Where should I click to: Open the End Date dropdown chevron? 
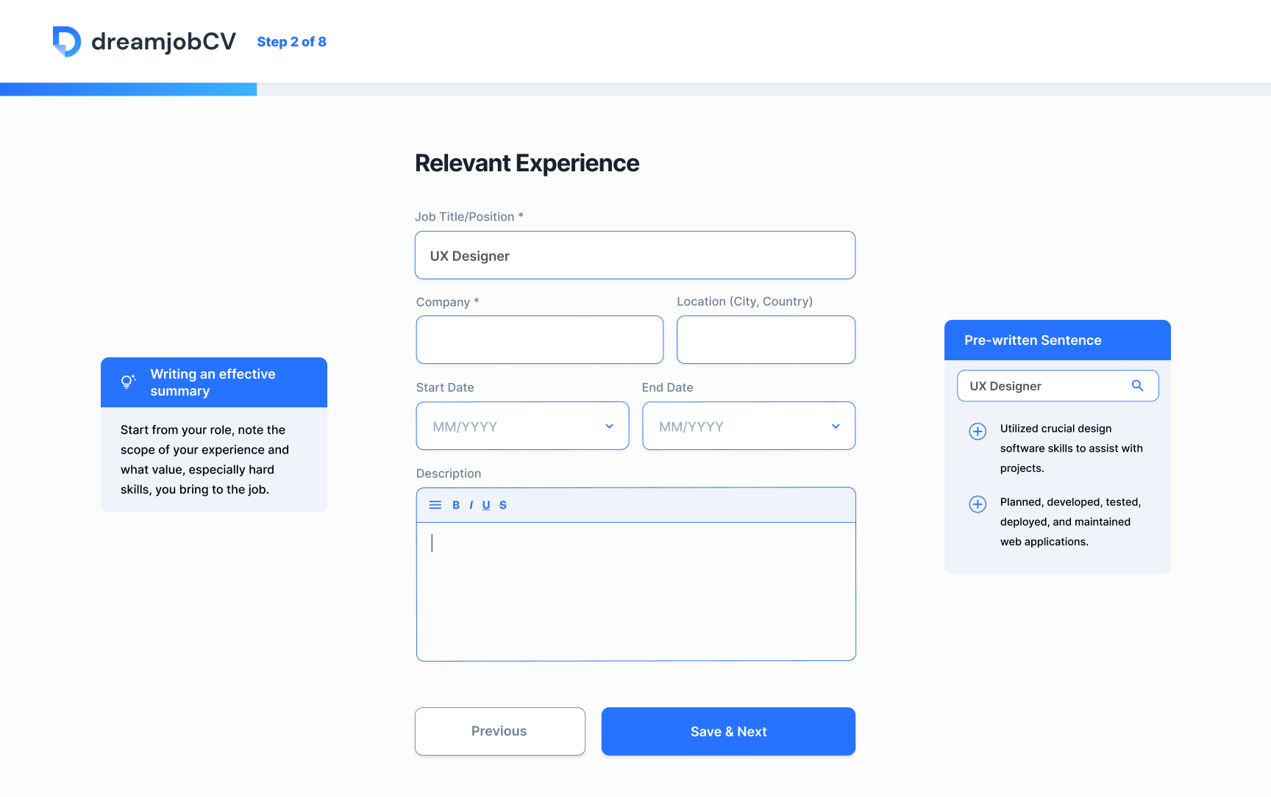[836, 426]
